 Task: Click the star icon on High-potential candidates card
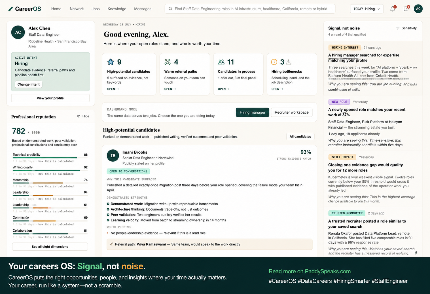coord(111,62)
